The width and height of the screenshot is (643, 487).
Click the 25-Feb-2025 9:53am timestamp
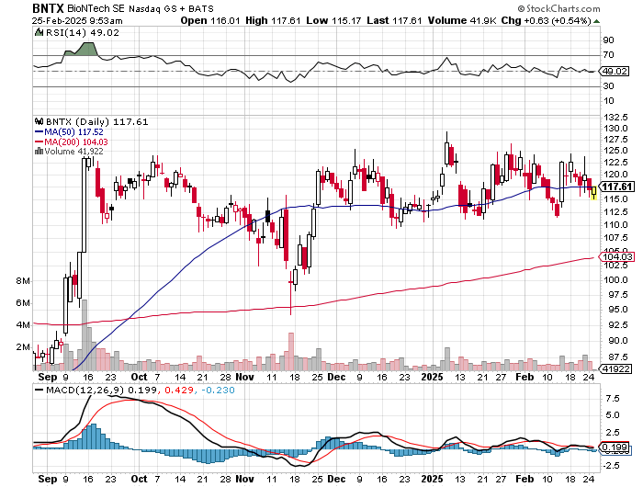click(x=77, y=20)
